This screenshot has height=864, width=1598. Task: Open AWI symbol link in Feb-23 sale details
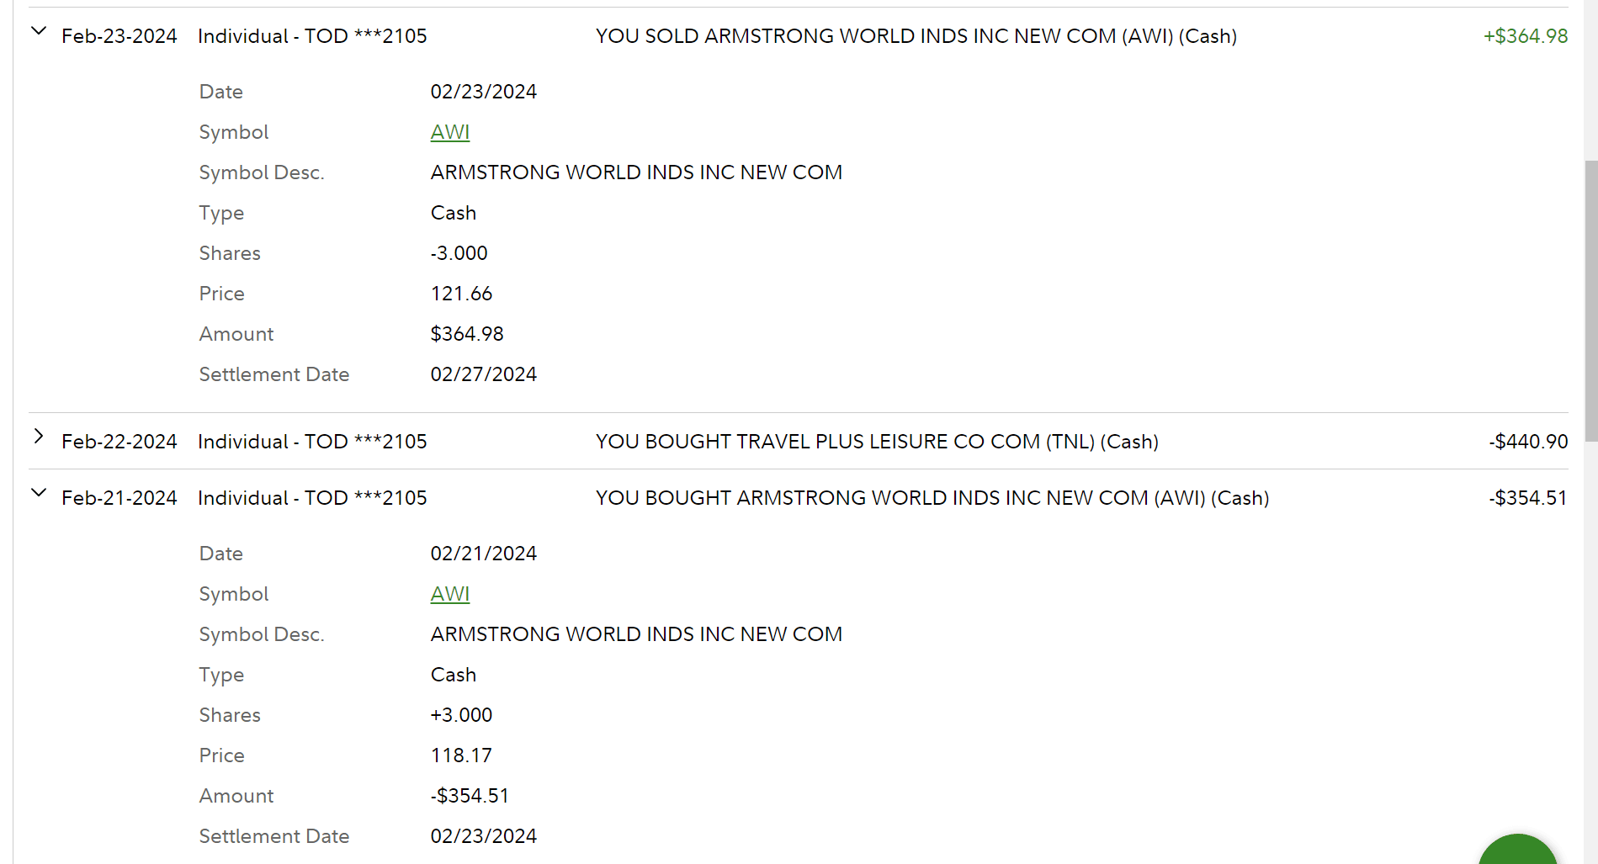[450, 132]
